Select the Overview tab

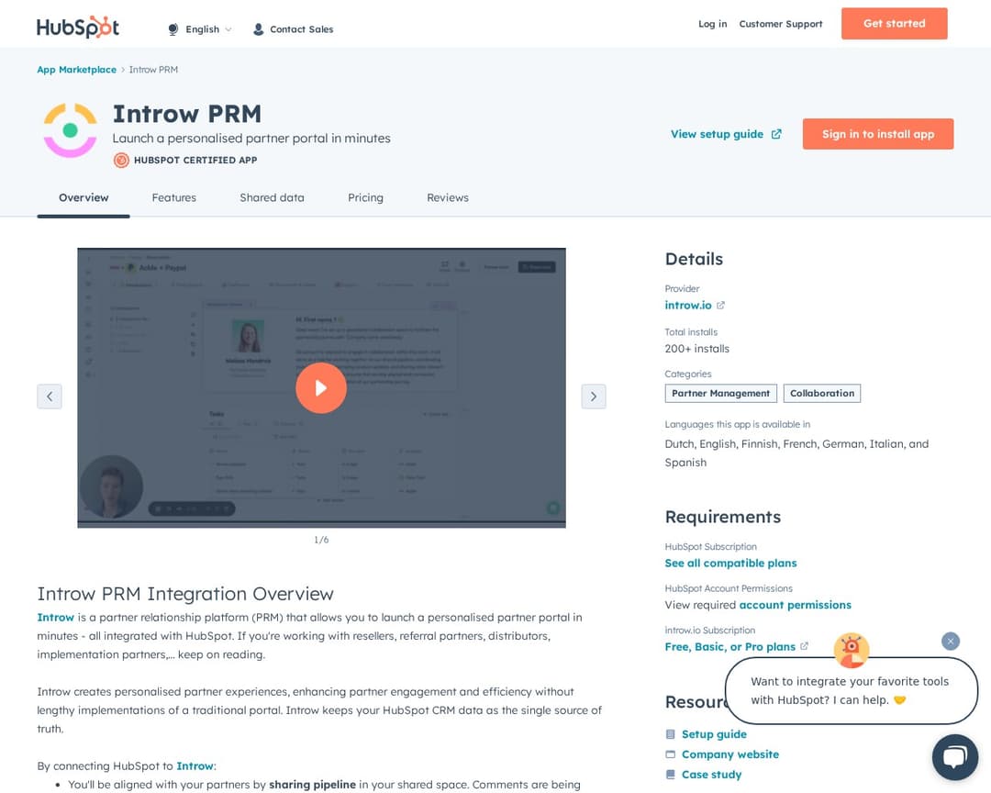coord(84,197)
